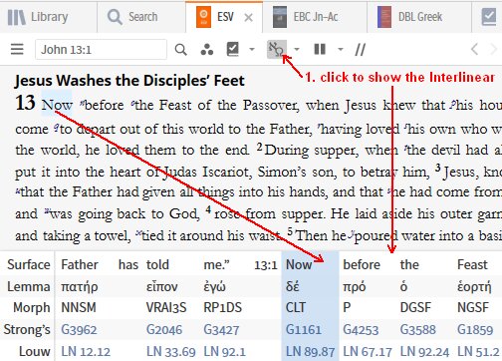Viewport: 502px width, 361px height.
Task: Open Strong's number G3427
Action: (221, 330)
